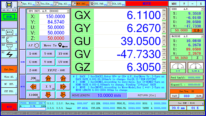Select the HI discharge lightning icon
The image size is (206, 116).
pyautogui.click(x=9, y=54)
